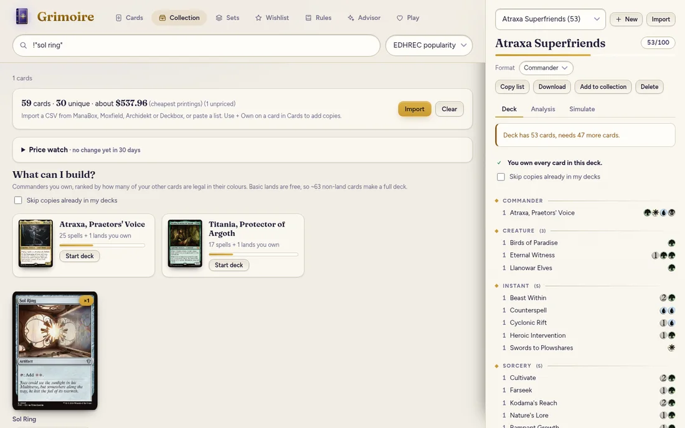Image resolution: width=685 pixels, height=428 pixels.
Task: Click the magnifier icon in search bar
Action: pos(24,45)
